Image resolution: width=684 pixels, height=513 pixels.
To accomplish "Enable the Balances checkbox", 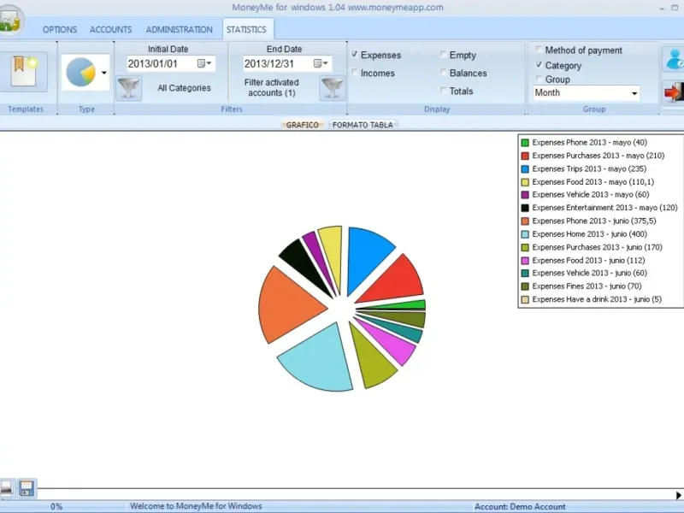I will (x=443, y=73).
